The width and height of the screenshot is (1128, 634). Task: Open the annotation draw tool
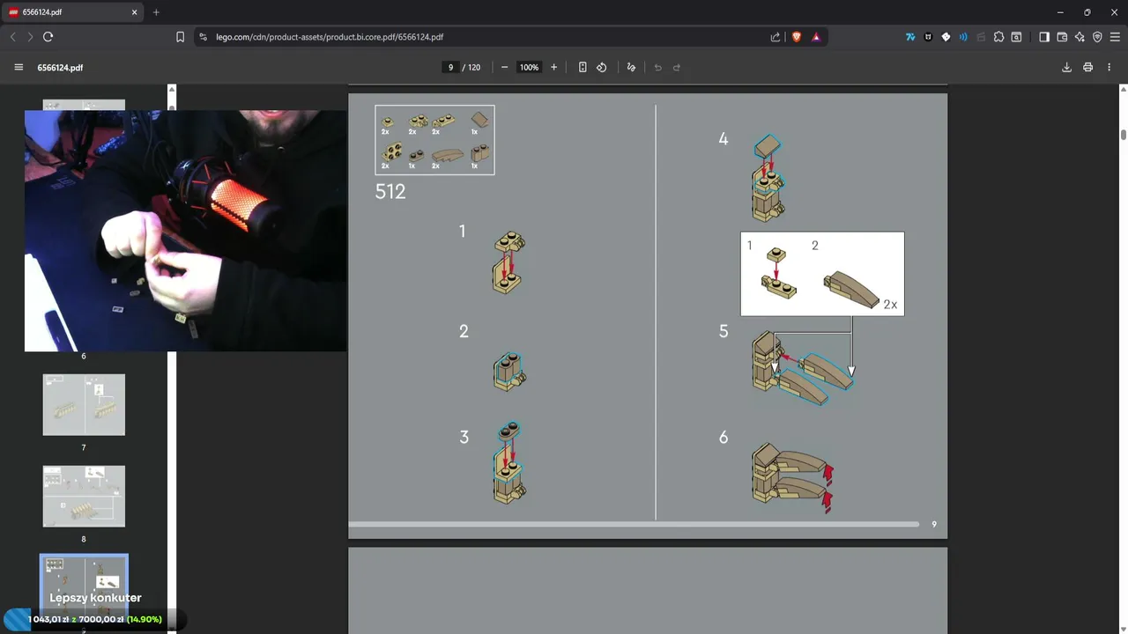[631, 68]
